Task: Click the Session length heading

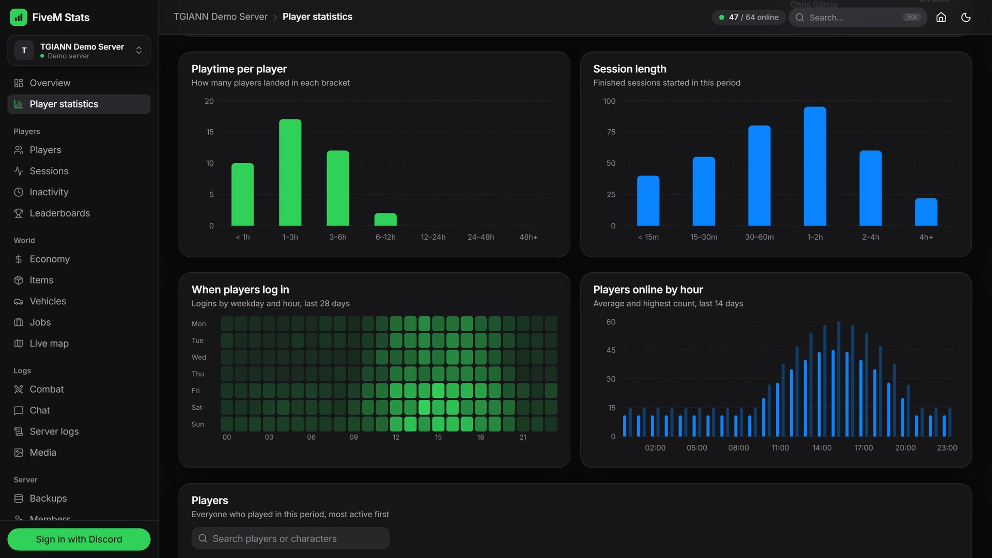Action: pos(629,69)
